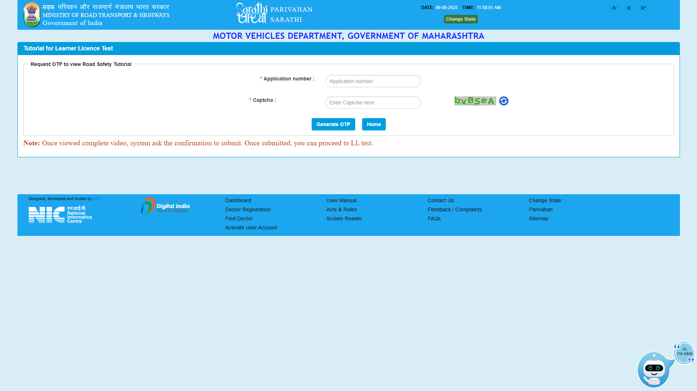This screenshot has width=697, height=391.
Task: Go to Activate User Account link
Action: [x=251, y=228]
